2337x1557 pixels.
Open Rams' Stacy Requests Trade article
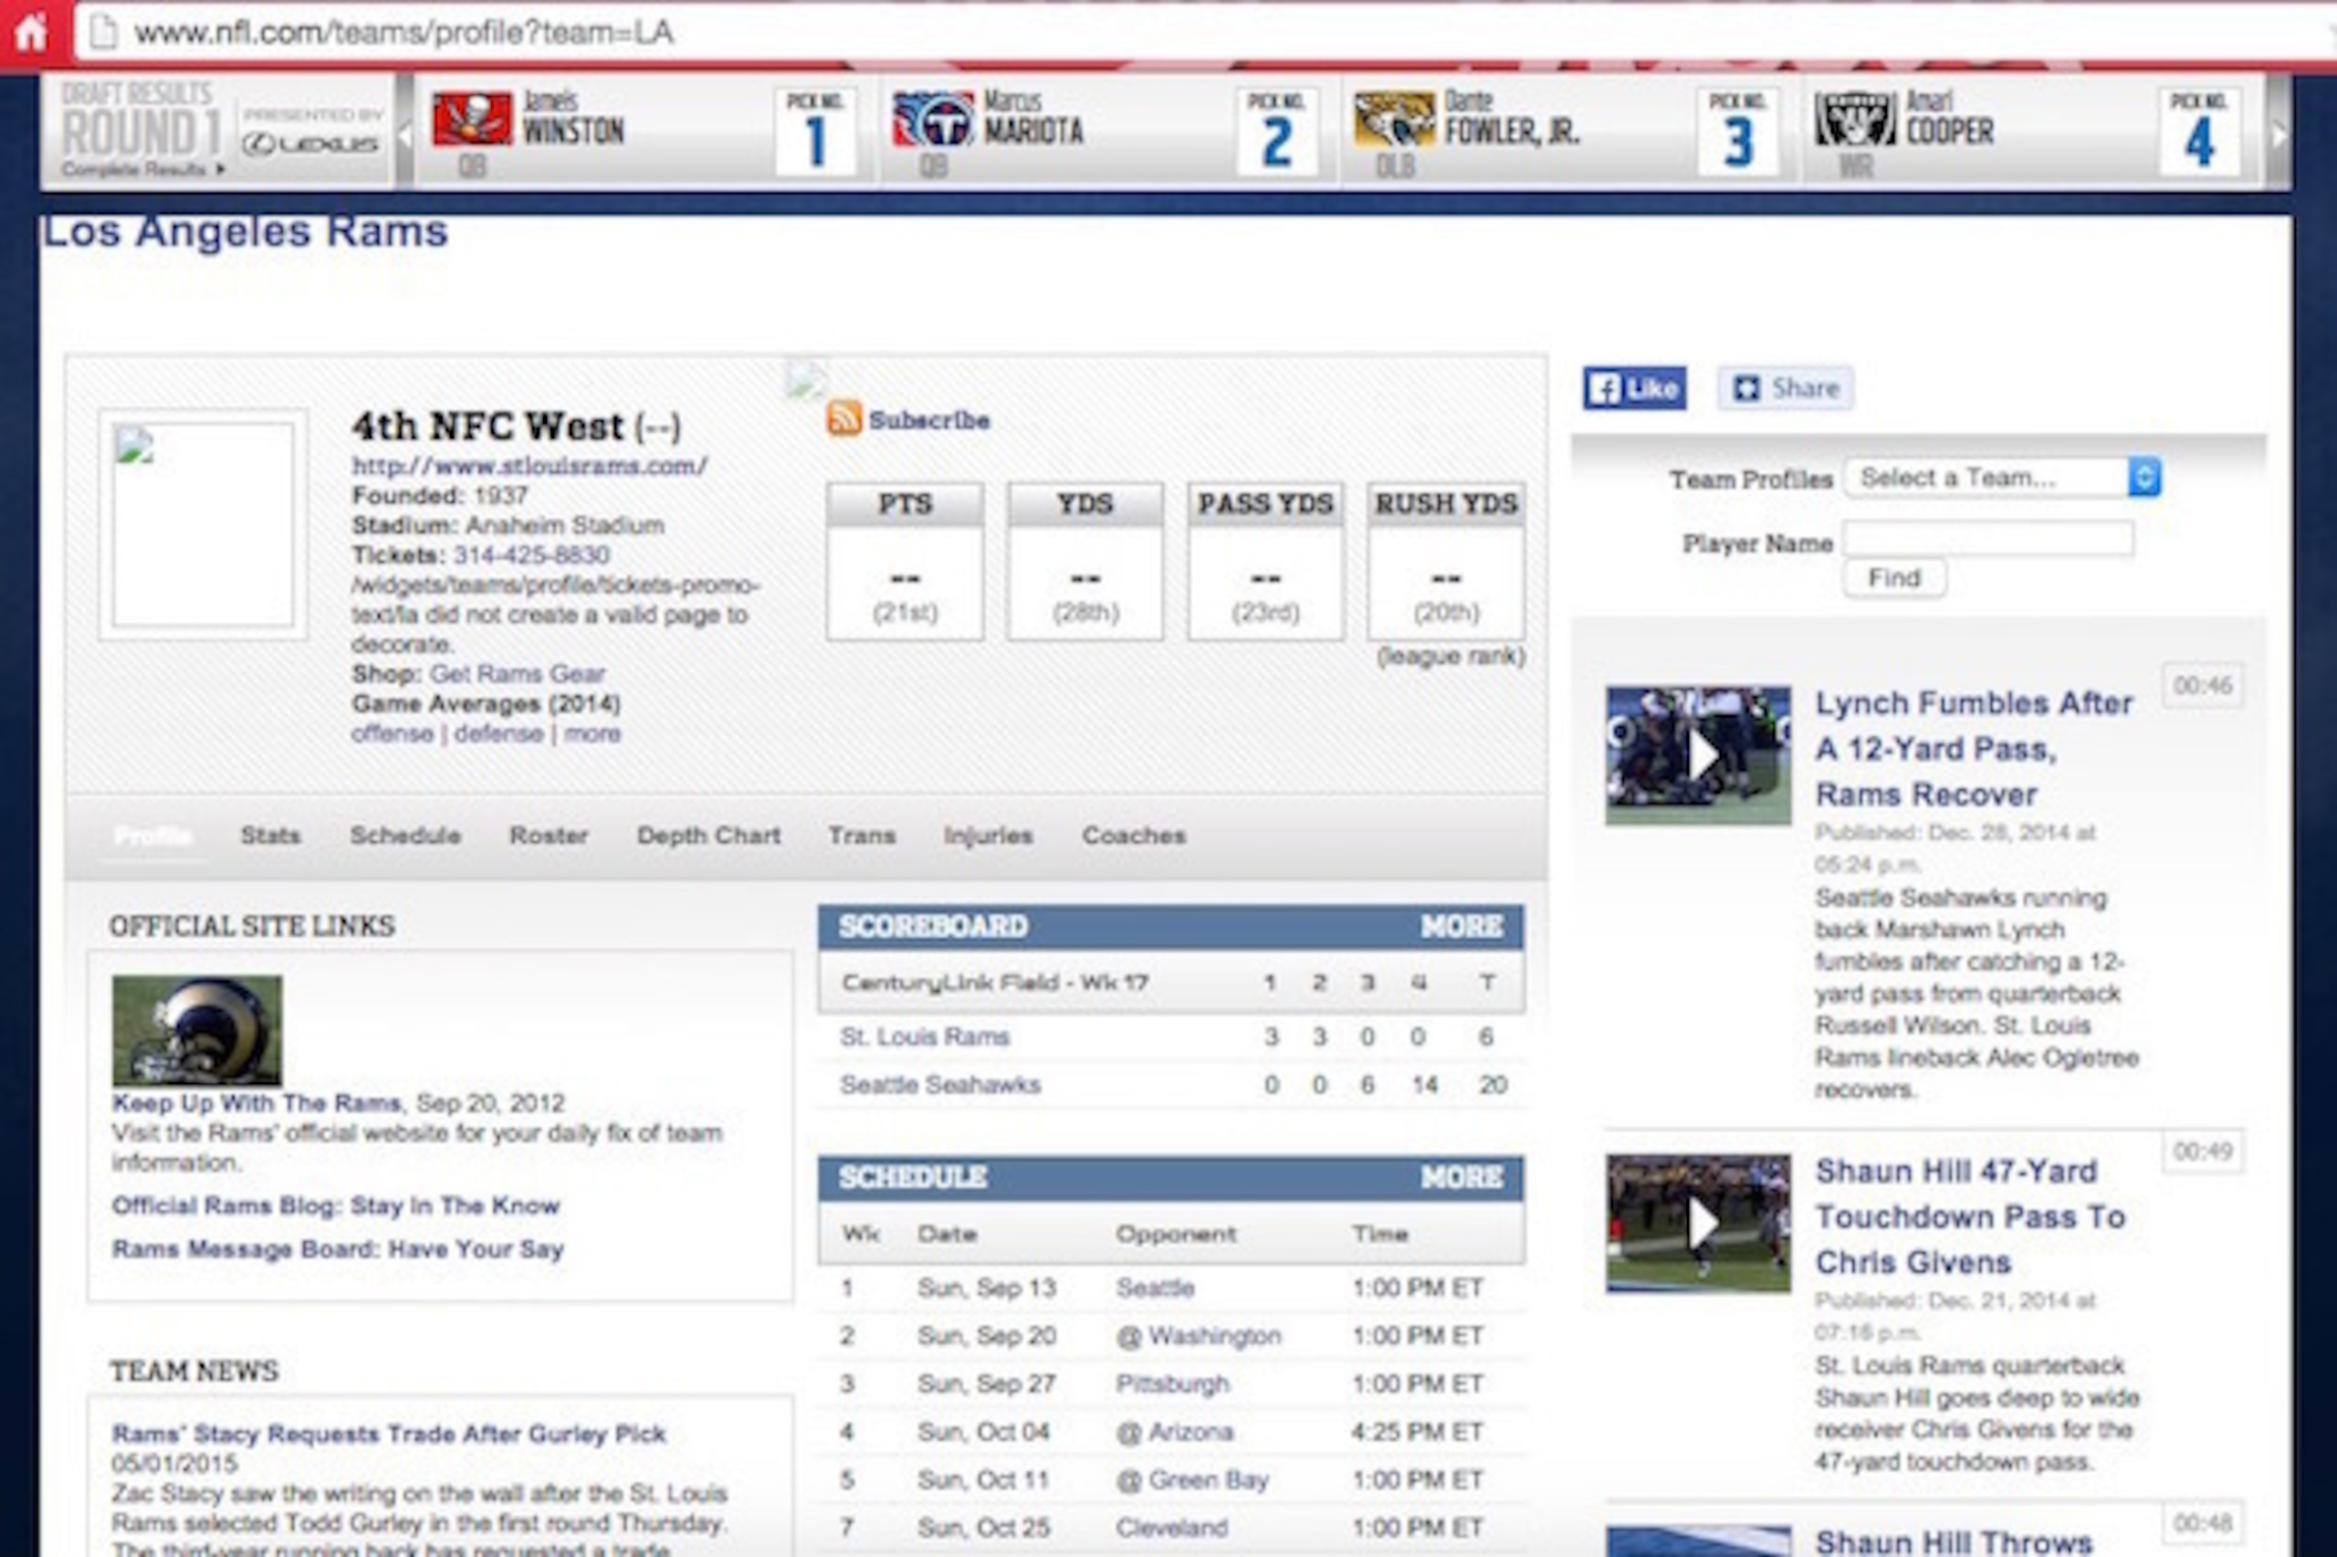(x=388, y=1434)
